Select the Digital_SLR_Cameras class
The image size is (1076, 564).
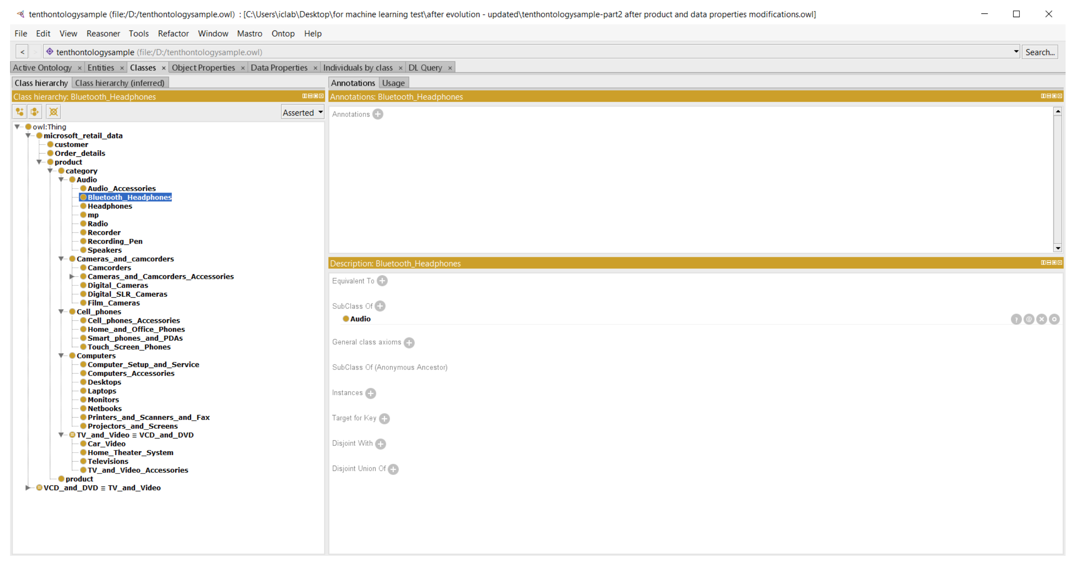click(x=127, y=294)
